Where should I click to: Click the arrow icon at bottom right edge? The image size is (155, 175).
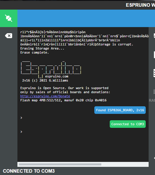(x=154, y=158)
